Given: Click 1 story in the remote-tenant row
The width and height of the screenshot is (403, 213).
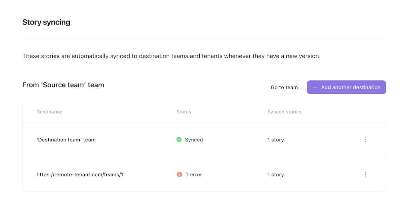Looking at the screenshot, I should [276, 175].
